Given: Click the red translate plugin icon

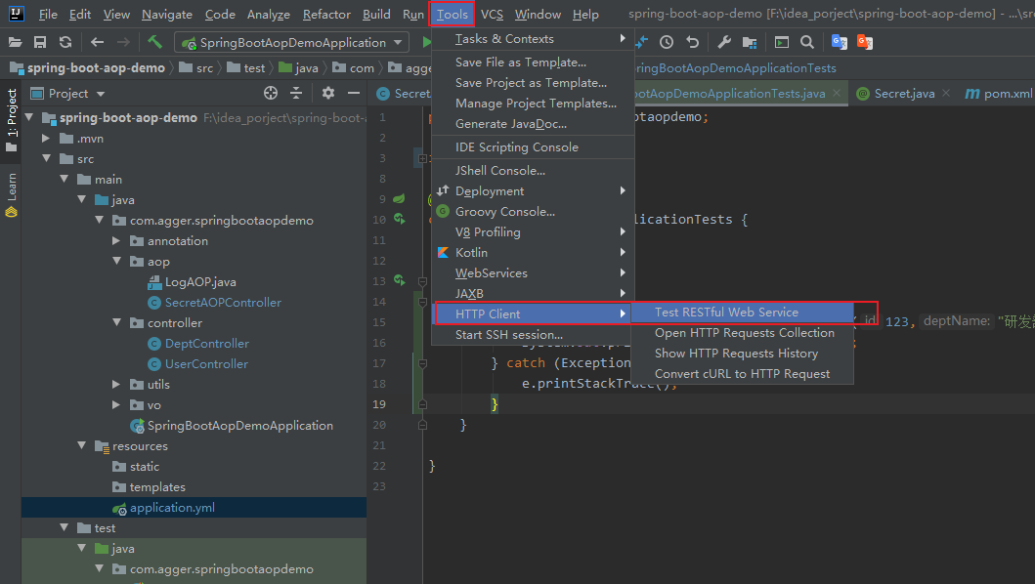Looking at the screenshot, I should pyautogui.click(x=865, y=42).
